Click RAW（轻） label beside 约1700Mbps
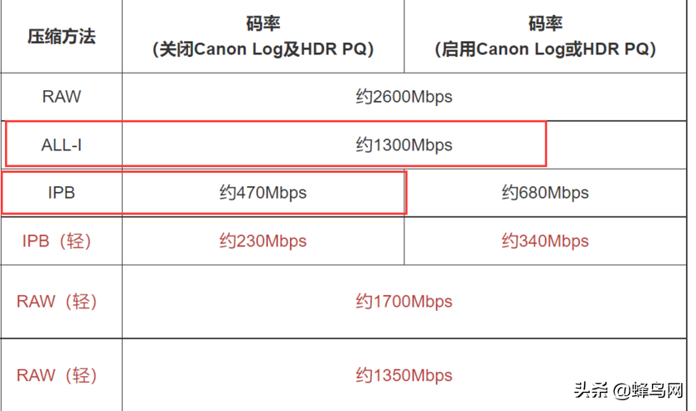 coord(57,302)
